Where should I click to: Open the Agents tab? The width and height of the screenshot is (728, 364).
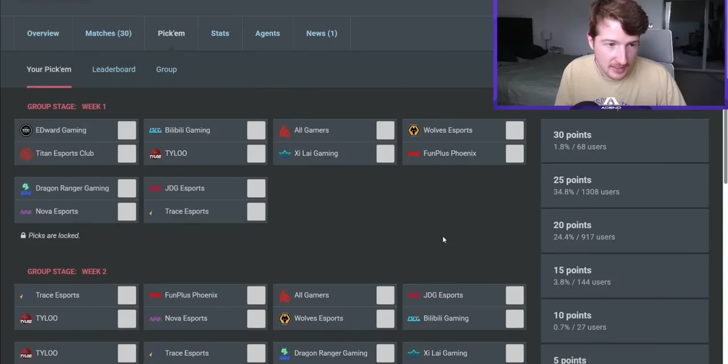point(267,34)
